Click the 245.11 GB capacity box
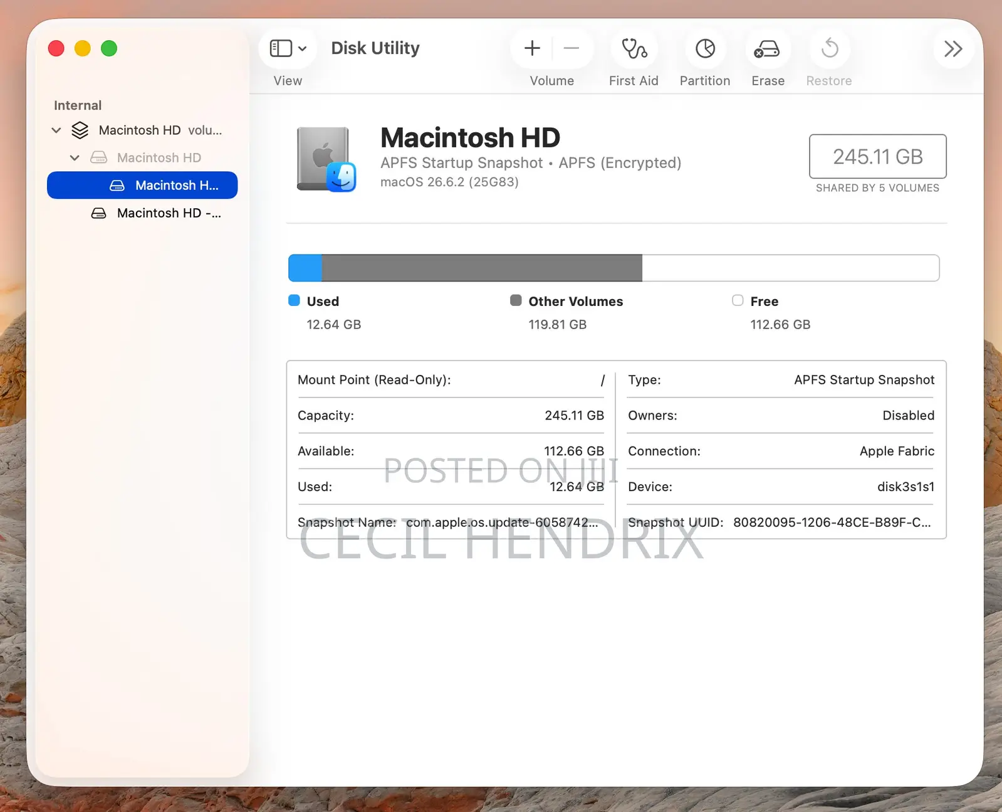 click(x=877, y=156)
